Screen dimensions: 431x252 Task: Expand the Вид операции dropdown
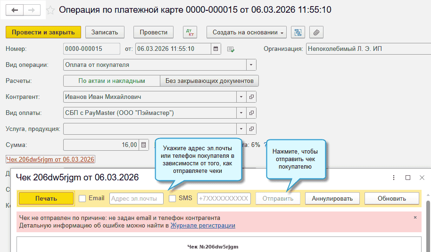[251, 65]
